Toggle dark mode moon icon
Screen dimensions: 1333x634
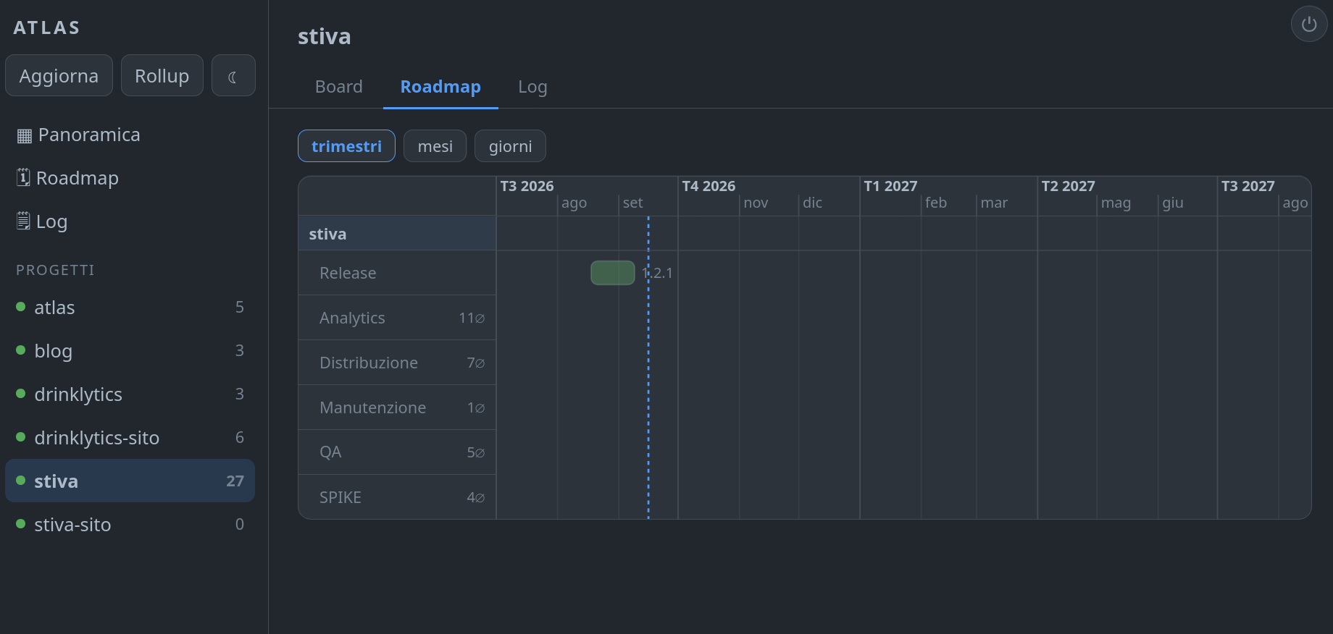(x=233, y=75)
